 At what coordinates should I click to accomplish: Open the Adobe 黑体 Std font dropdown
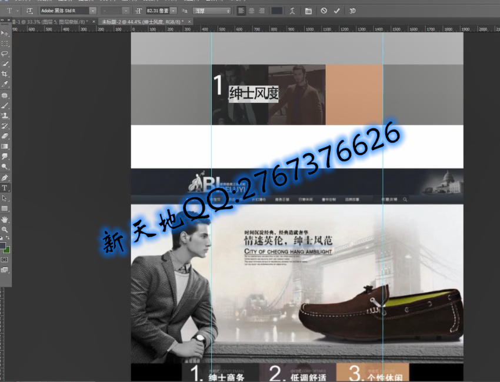pyautogui.click(x=92, y=11)
